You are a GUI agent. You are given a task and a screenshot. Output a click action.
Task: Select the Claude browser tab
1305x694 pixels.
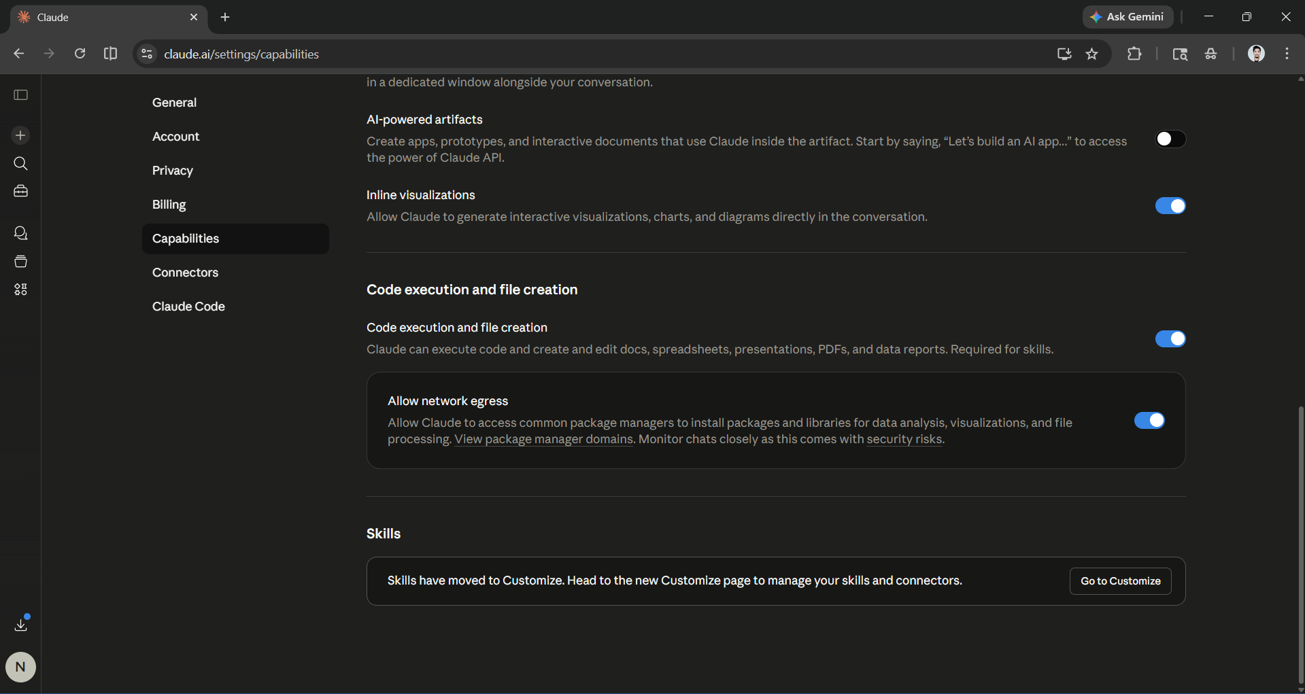point(109,18)
